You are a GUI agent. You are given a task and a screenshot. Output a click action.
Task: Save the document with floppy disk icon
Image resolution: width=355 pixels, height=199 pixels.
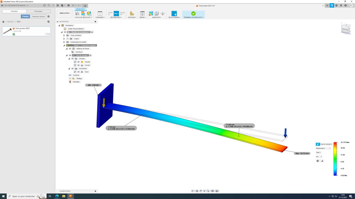tap(68, 5)
